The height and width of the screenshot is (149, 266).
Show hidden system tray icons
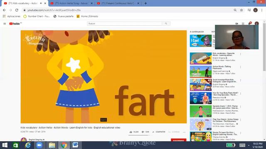[249, 145]
